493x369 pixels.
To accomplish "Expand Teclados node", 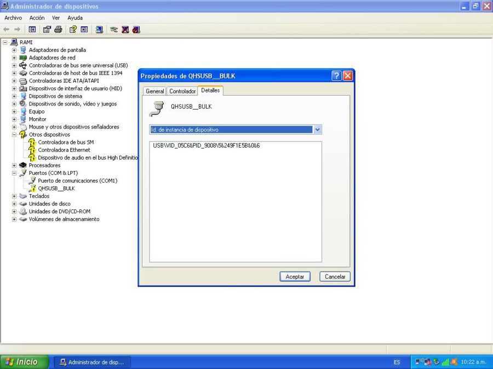I will point(14,196).
